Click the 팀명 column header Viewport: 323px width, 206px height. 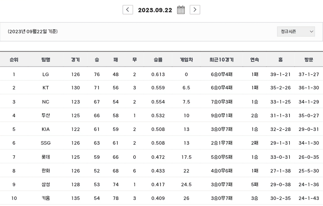tap(46, 60)
